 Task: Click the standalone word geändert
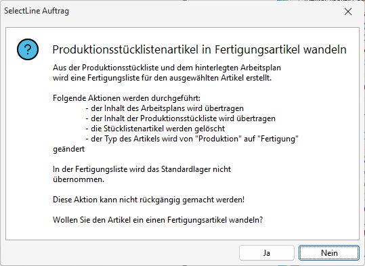pyautogui.click(x=68, y=149)
